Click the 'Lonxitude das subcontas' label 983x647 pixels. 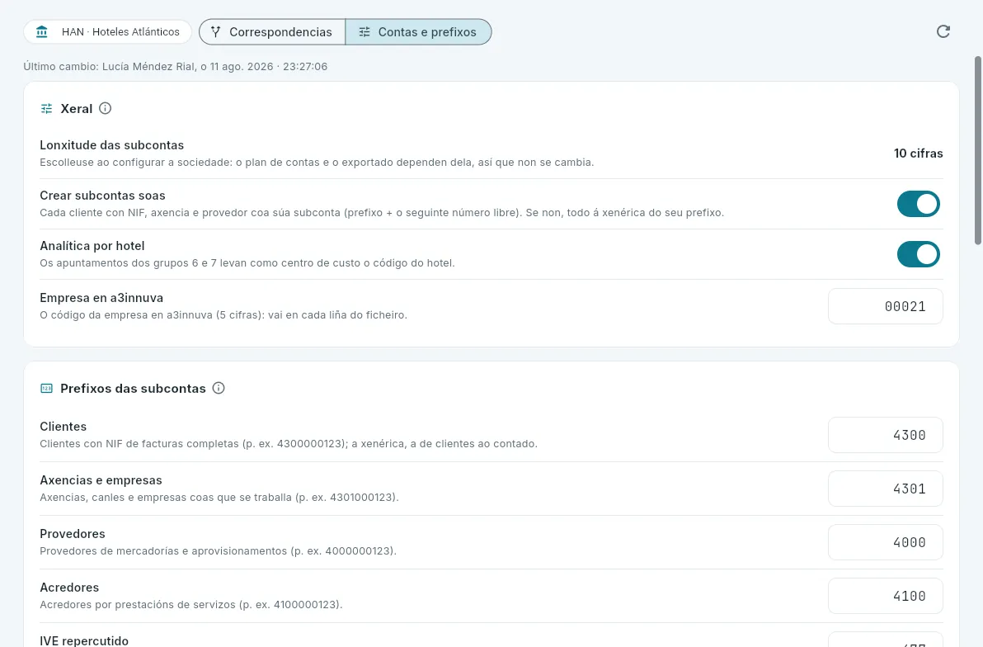click(111, 145)
